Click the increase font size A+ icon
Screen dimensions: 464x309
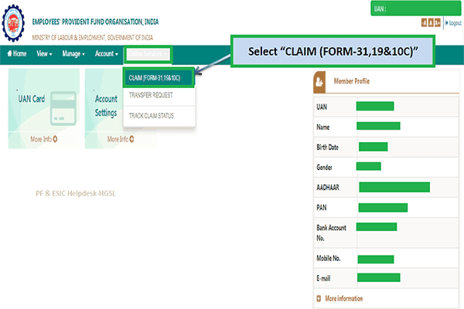click(x=436, y=24)
